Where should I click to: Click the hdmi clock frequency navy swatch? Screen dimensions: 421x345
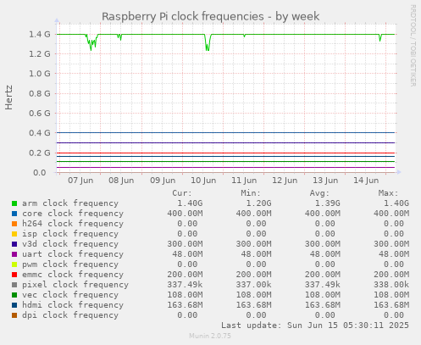(x=14, y=305)
